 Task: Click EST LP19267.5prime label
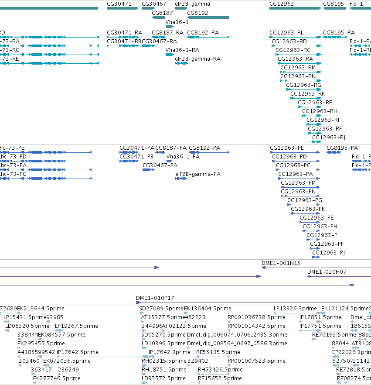pos(76,326)
